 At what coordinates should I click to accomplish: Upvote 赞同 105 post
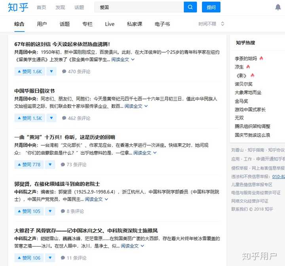(x=29, y=211)
